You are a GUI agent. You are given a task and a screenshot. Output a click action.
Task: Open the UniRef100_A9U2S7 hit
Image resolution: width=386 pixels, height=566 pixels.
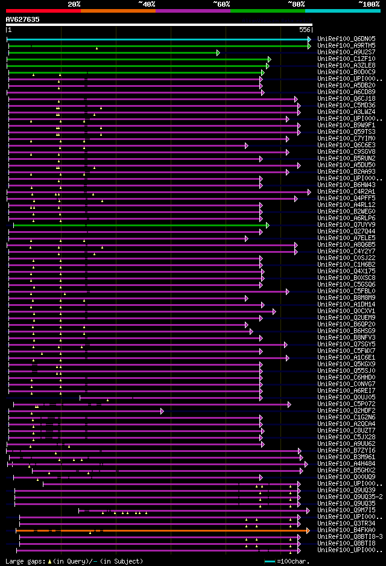pos(346,52)
